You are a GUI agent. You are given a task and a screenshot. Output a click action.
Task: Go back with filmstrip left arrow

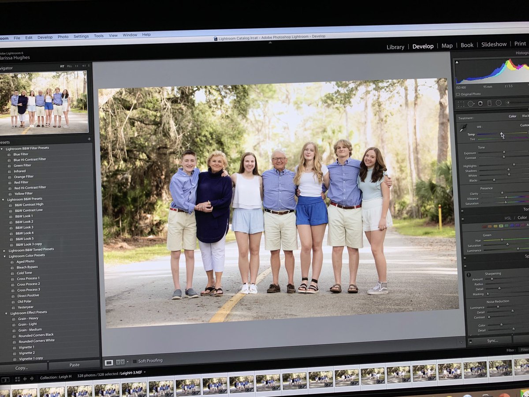tap(25, 378)
